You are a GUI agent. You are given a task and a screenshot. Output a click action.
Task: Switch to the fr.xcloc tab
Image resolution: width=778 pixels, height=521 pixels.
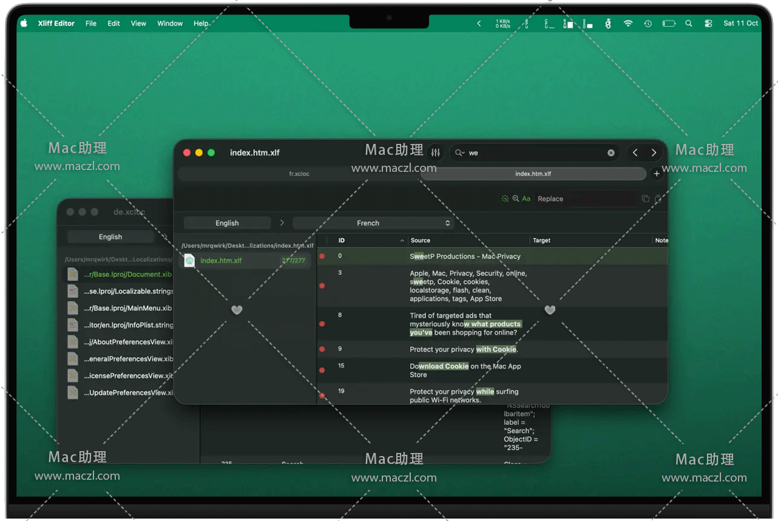click(299, 174)
